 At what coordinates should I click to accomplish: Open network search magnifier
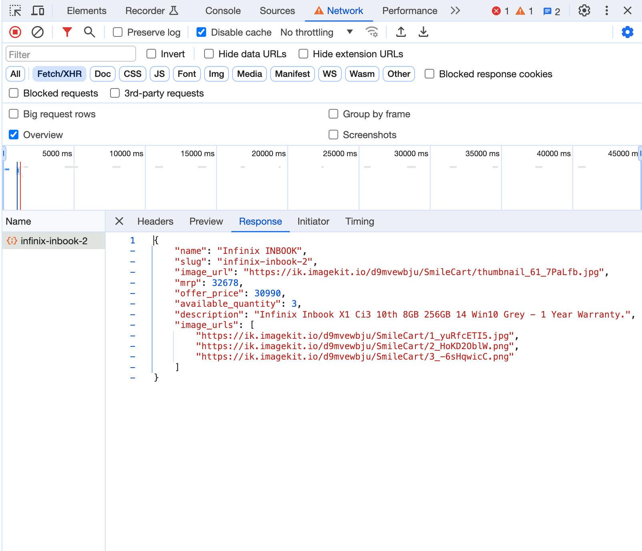pos(90,32)
